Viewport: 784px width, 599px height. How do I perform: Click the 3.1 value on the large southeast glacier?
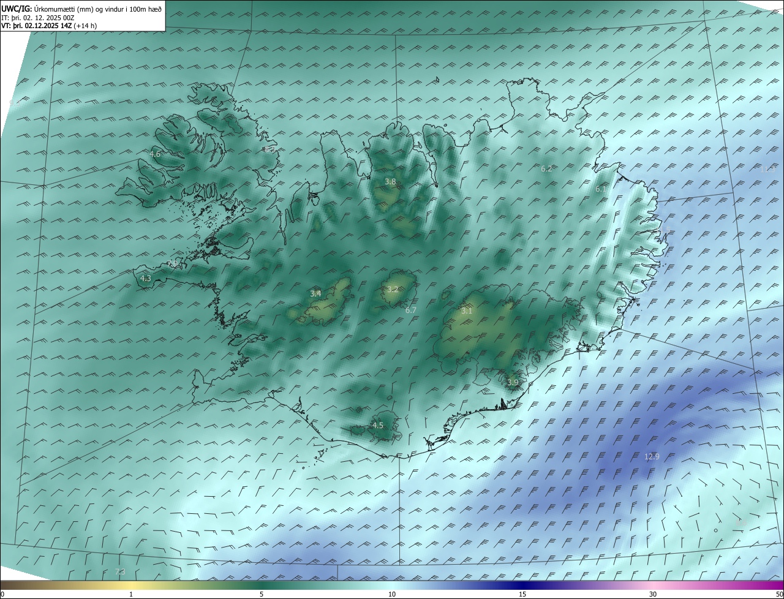click(467, 311)
